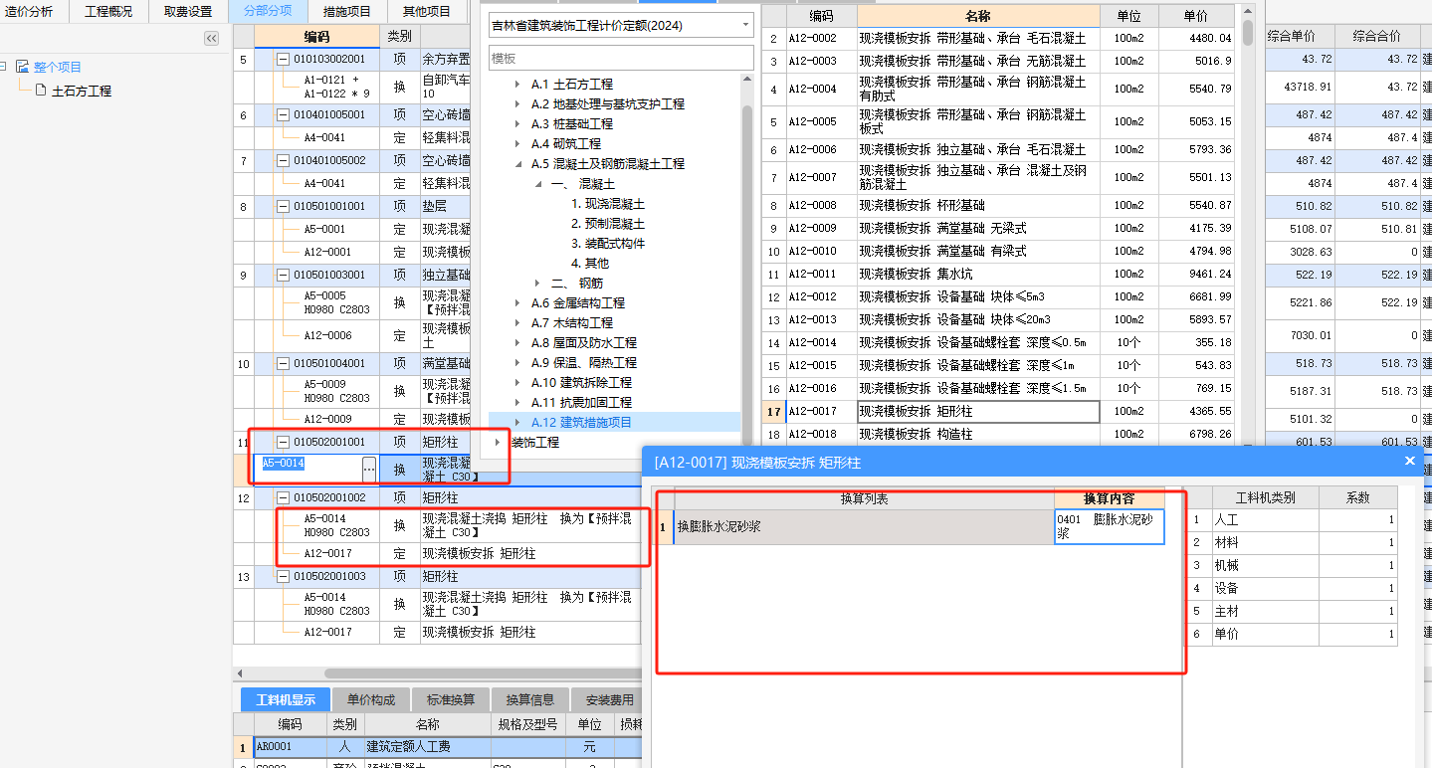Switch to the 造价分析 tab

[x=29, y=11]
